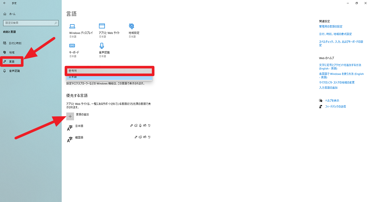Click the アプリと Web サイト window icon

coord(102,26)
